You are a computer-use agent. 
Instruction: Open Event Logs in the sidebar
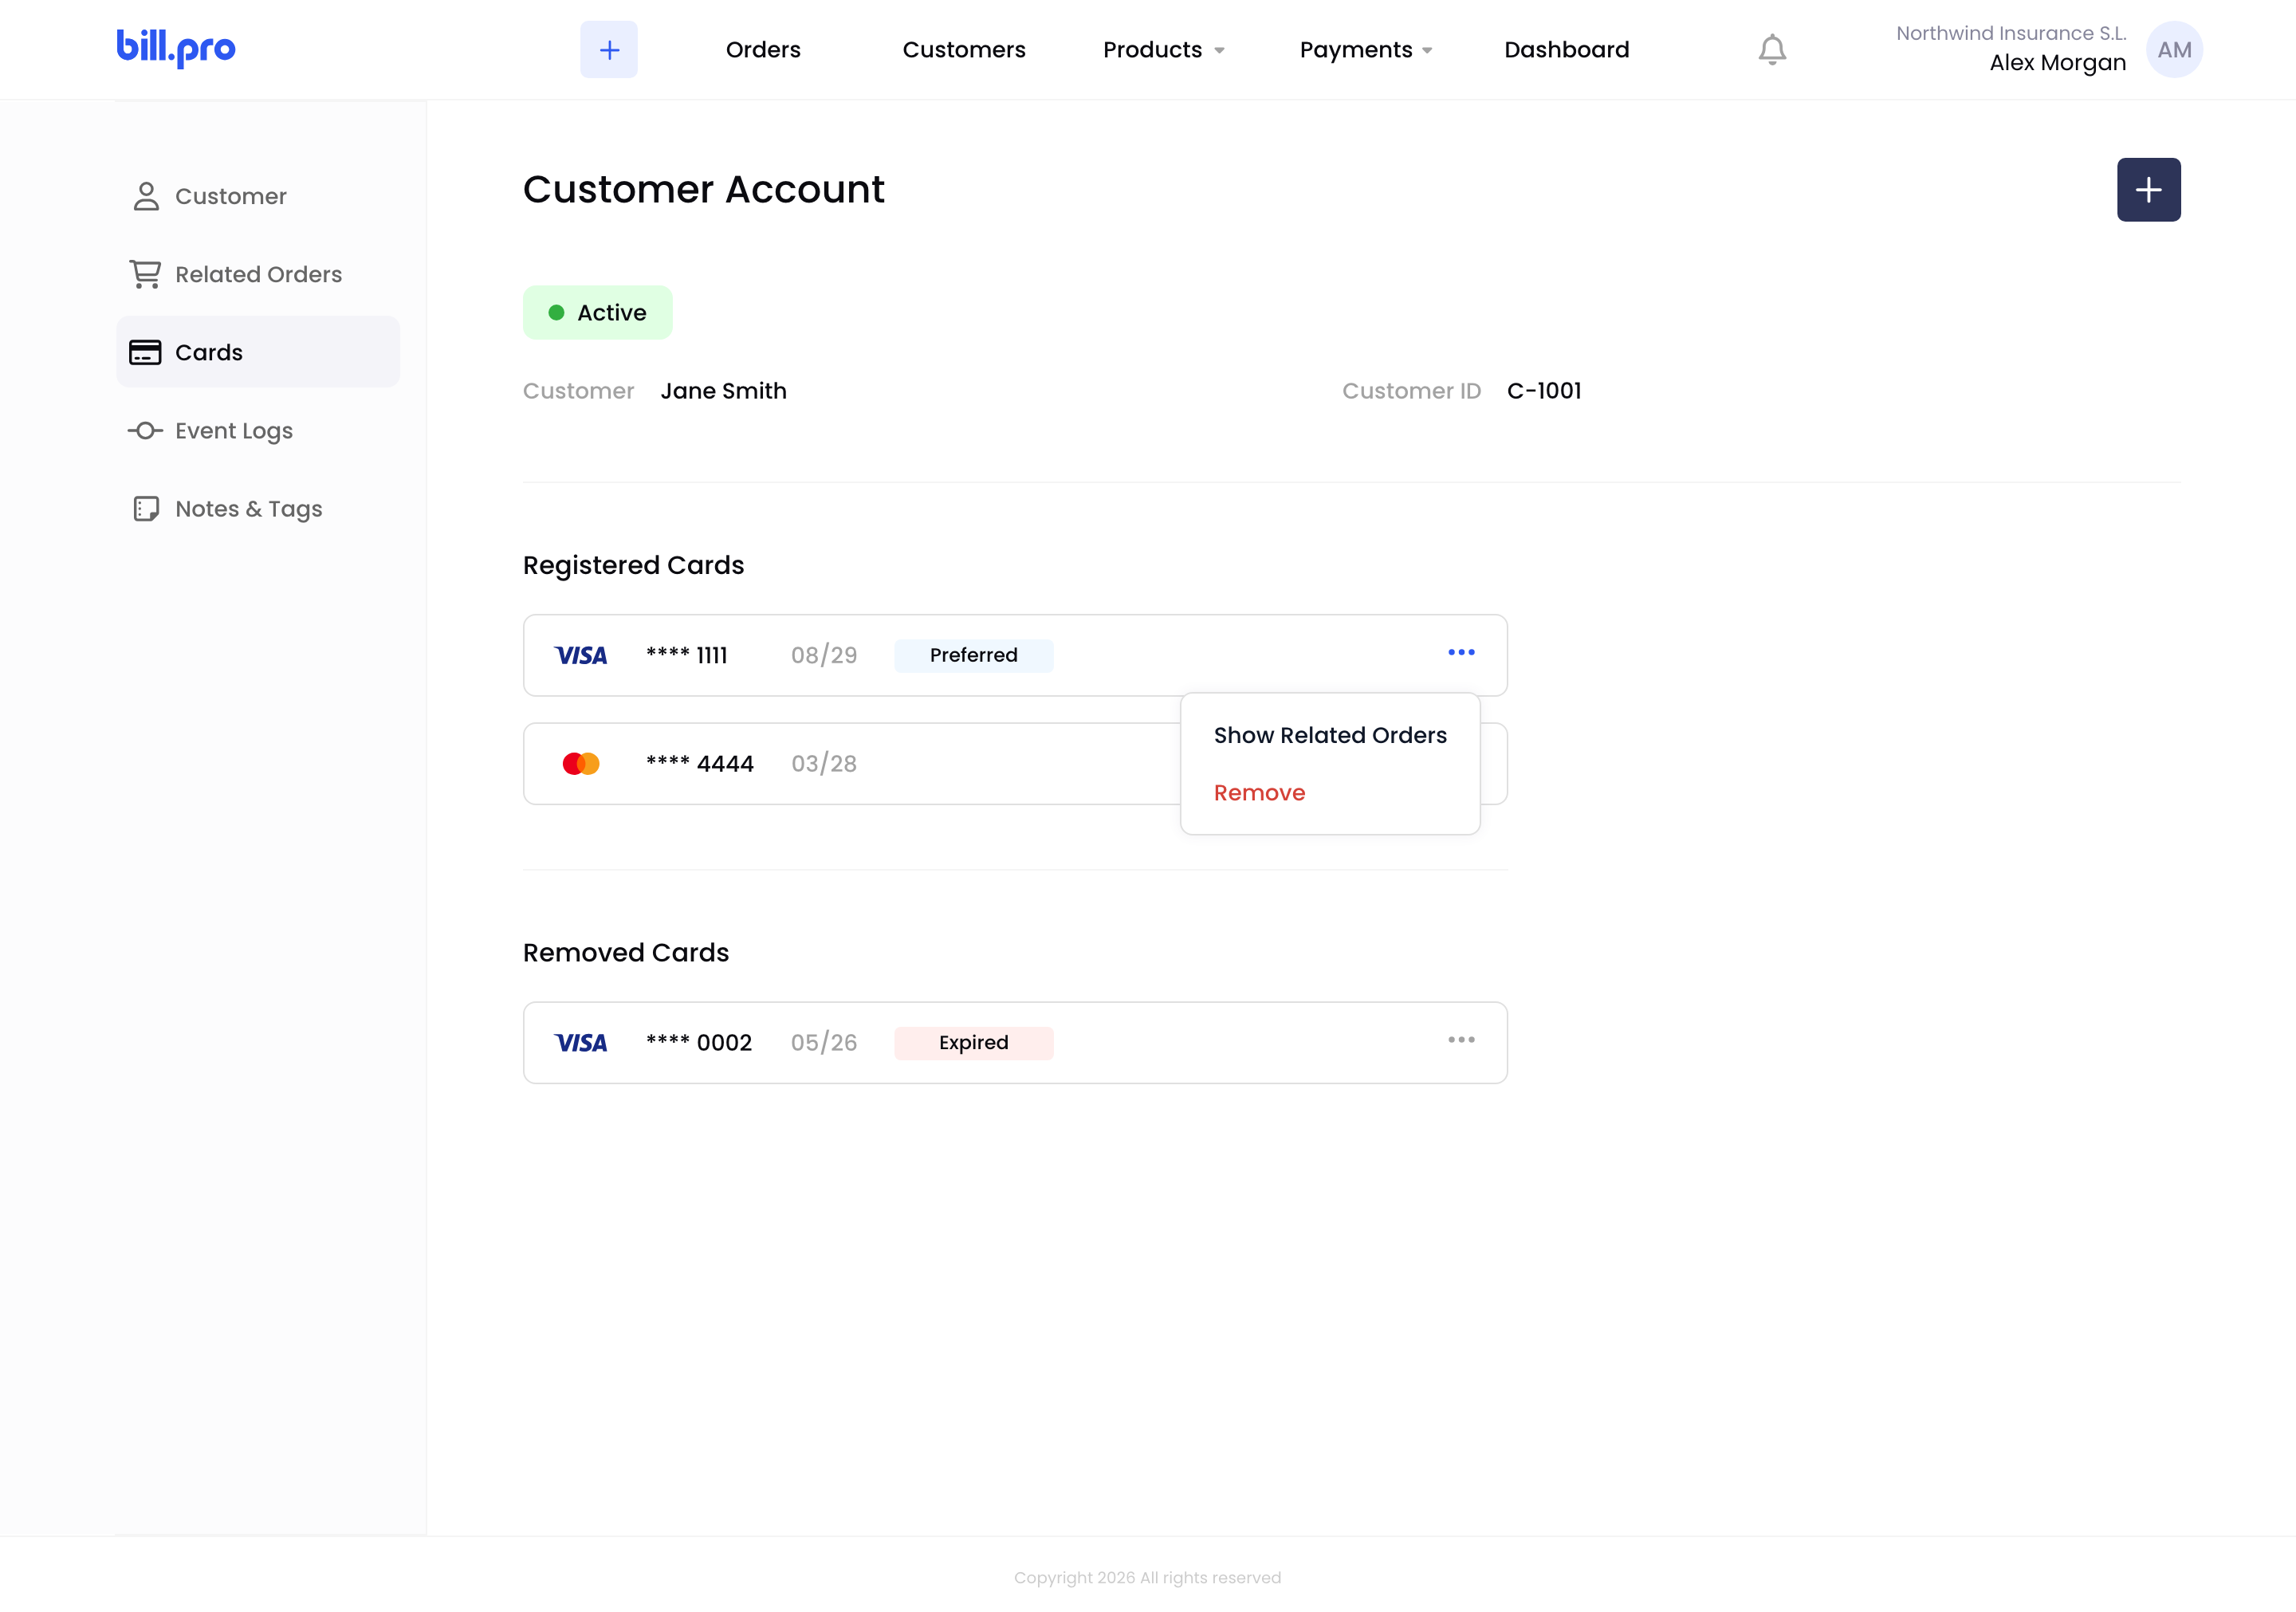(x=258, y=431)
